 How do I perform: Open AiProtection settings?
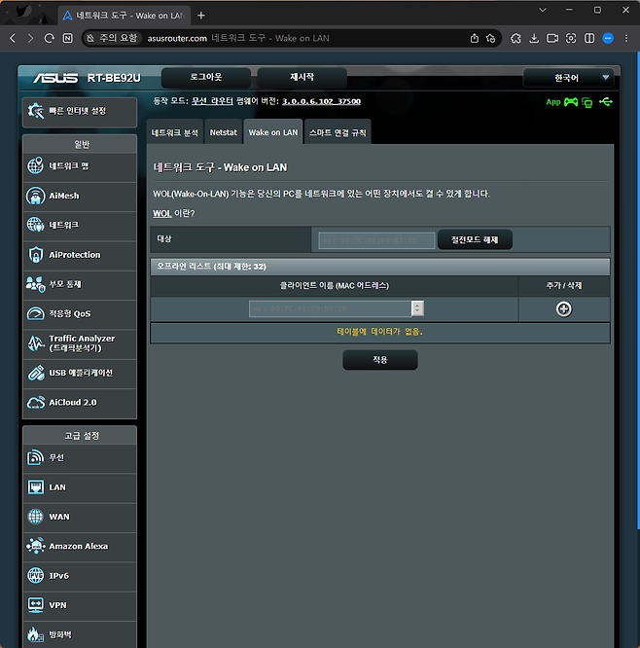[x=79, y=255]
